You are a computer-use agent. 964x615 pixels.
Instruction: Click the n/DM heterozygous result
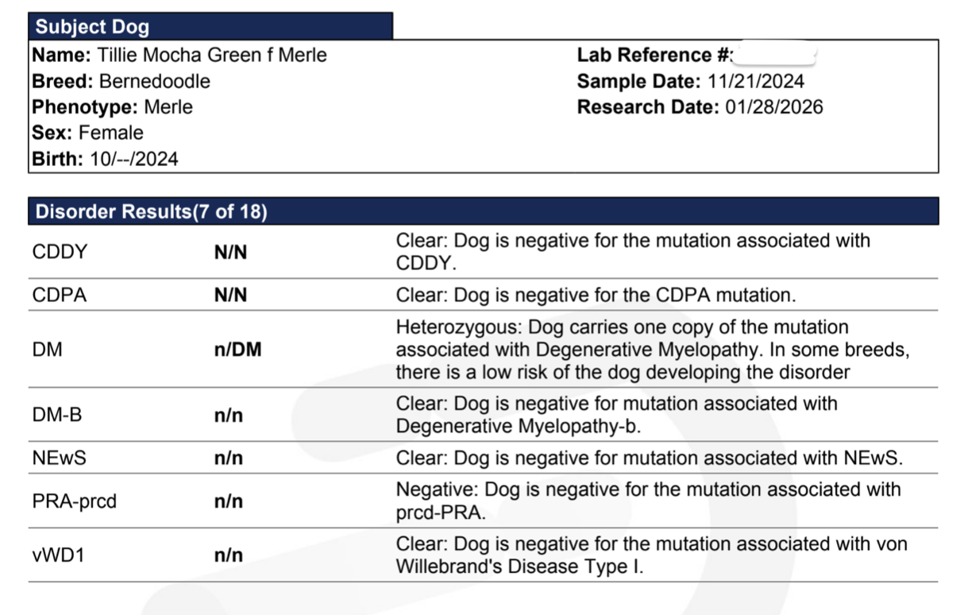(x=237, y=350)
